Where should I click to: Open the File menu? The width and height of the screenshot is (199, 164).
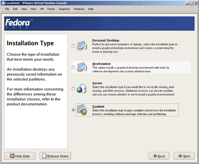click(7, 9)
